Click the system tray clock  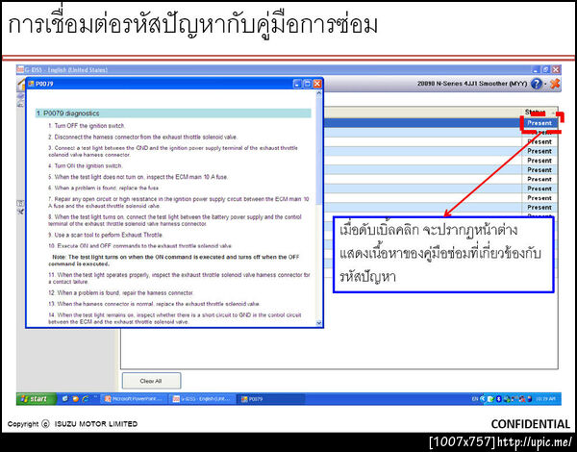[x=544, y=399]
